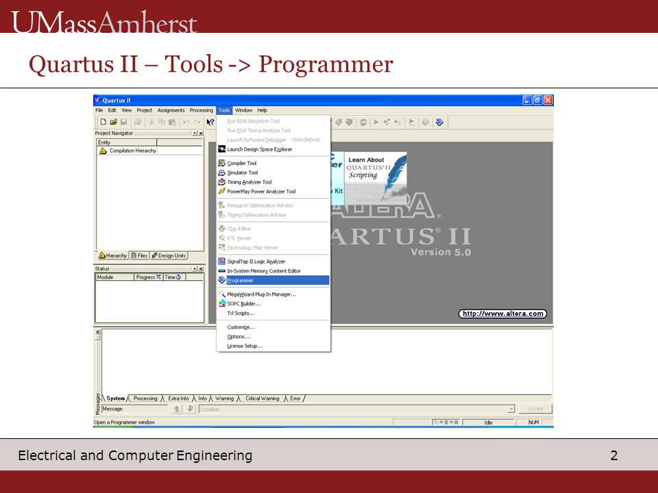Click Learn About Quartus II Scripting banner
This screenshot has height=493, width=658.
(376, 178)
